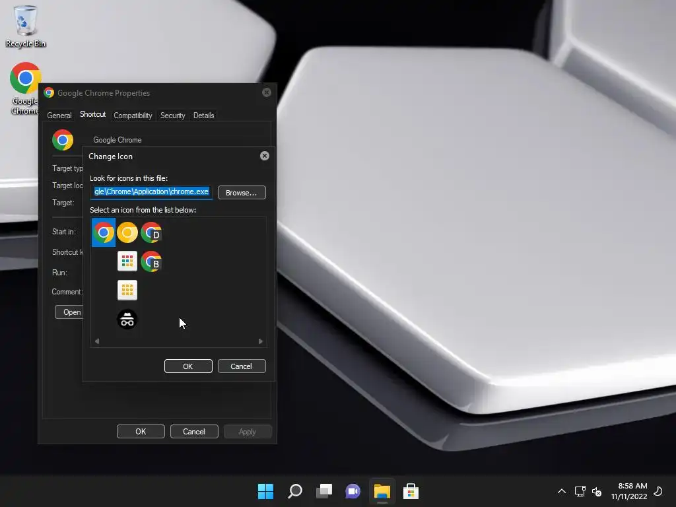Click the icon list right scroll arrow
The width and height of the screenshot is (676, 507).
tap(260, 341)
